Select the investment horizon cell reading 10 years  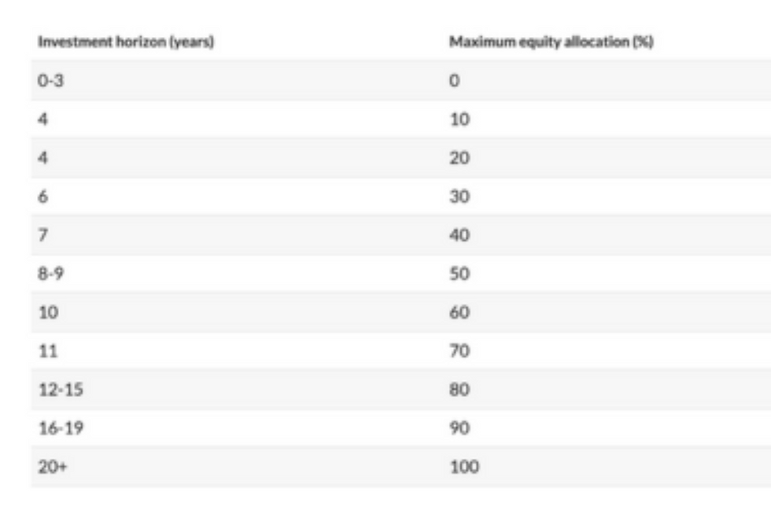(46, 313)
